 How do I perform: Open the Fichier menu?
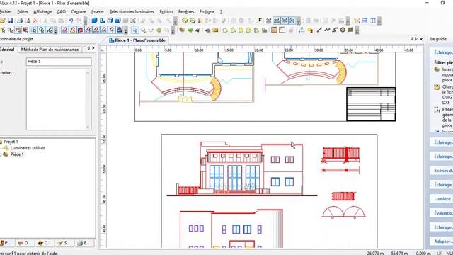(6, 11)
